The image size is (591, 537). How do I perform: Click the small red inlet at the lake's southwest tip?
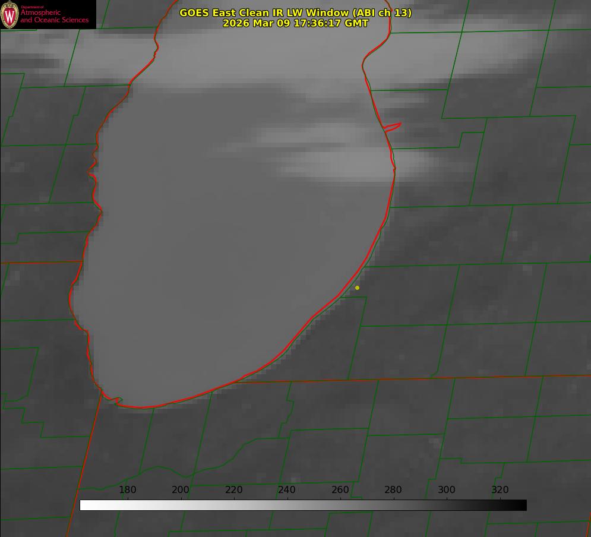113,399
